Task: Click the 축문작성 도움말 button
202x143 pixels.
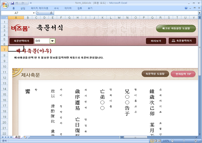Action: [155, 74]
